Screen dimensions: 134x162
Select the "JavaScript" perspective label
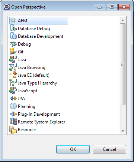coord(28,91)
